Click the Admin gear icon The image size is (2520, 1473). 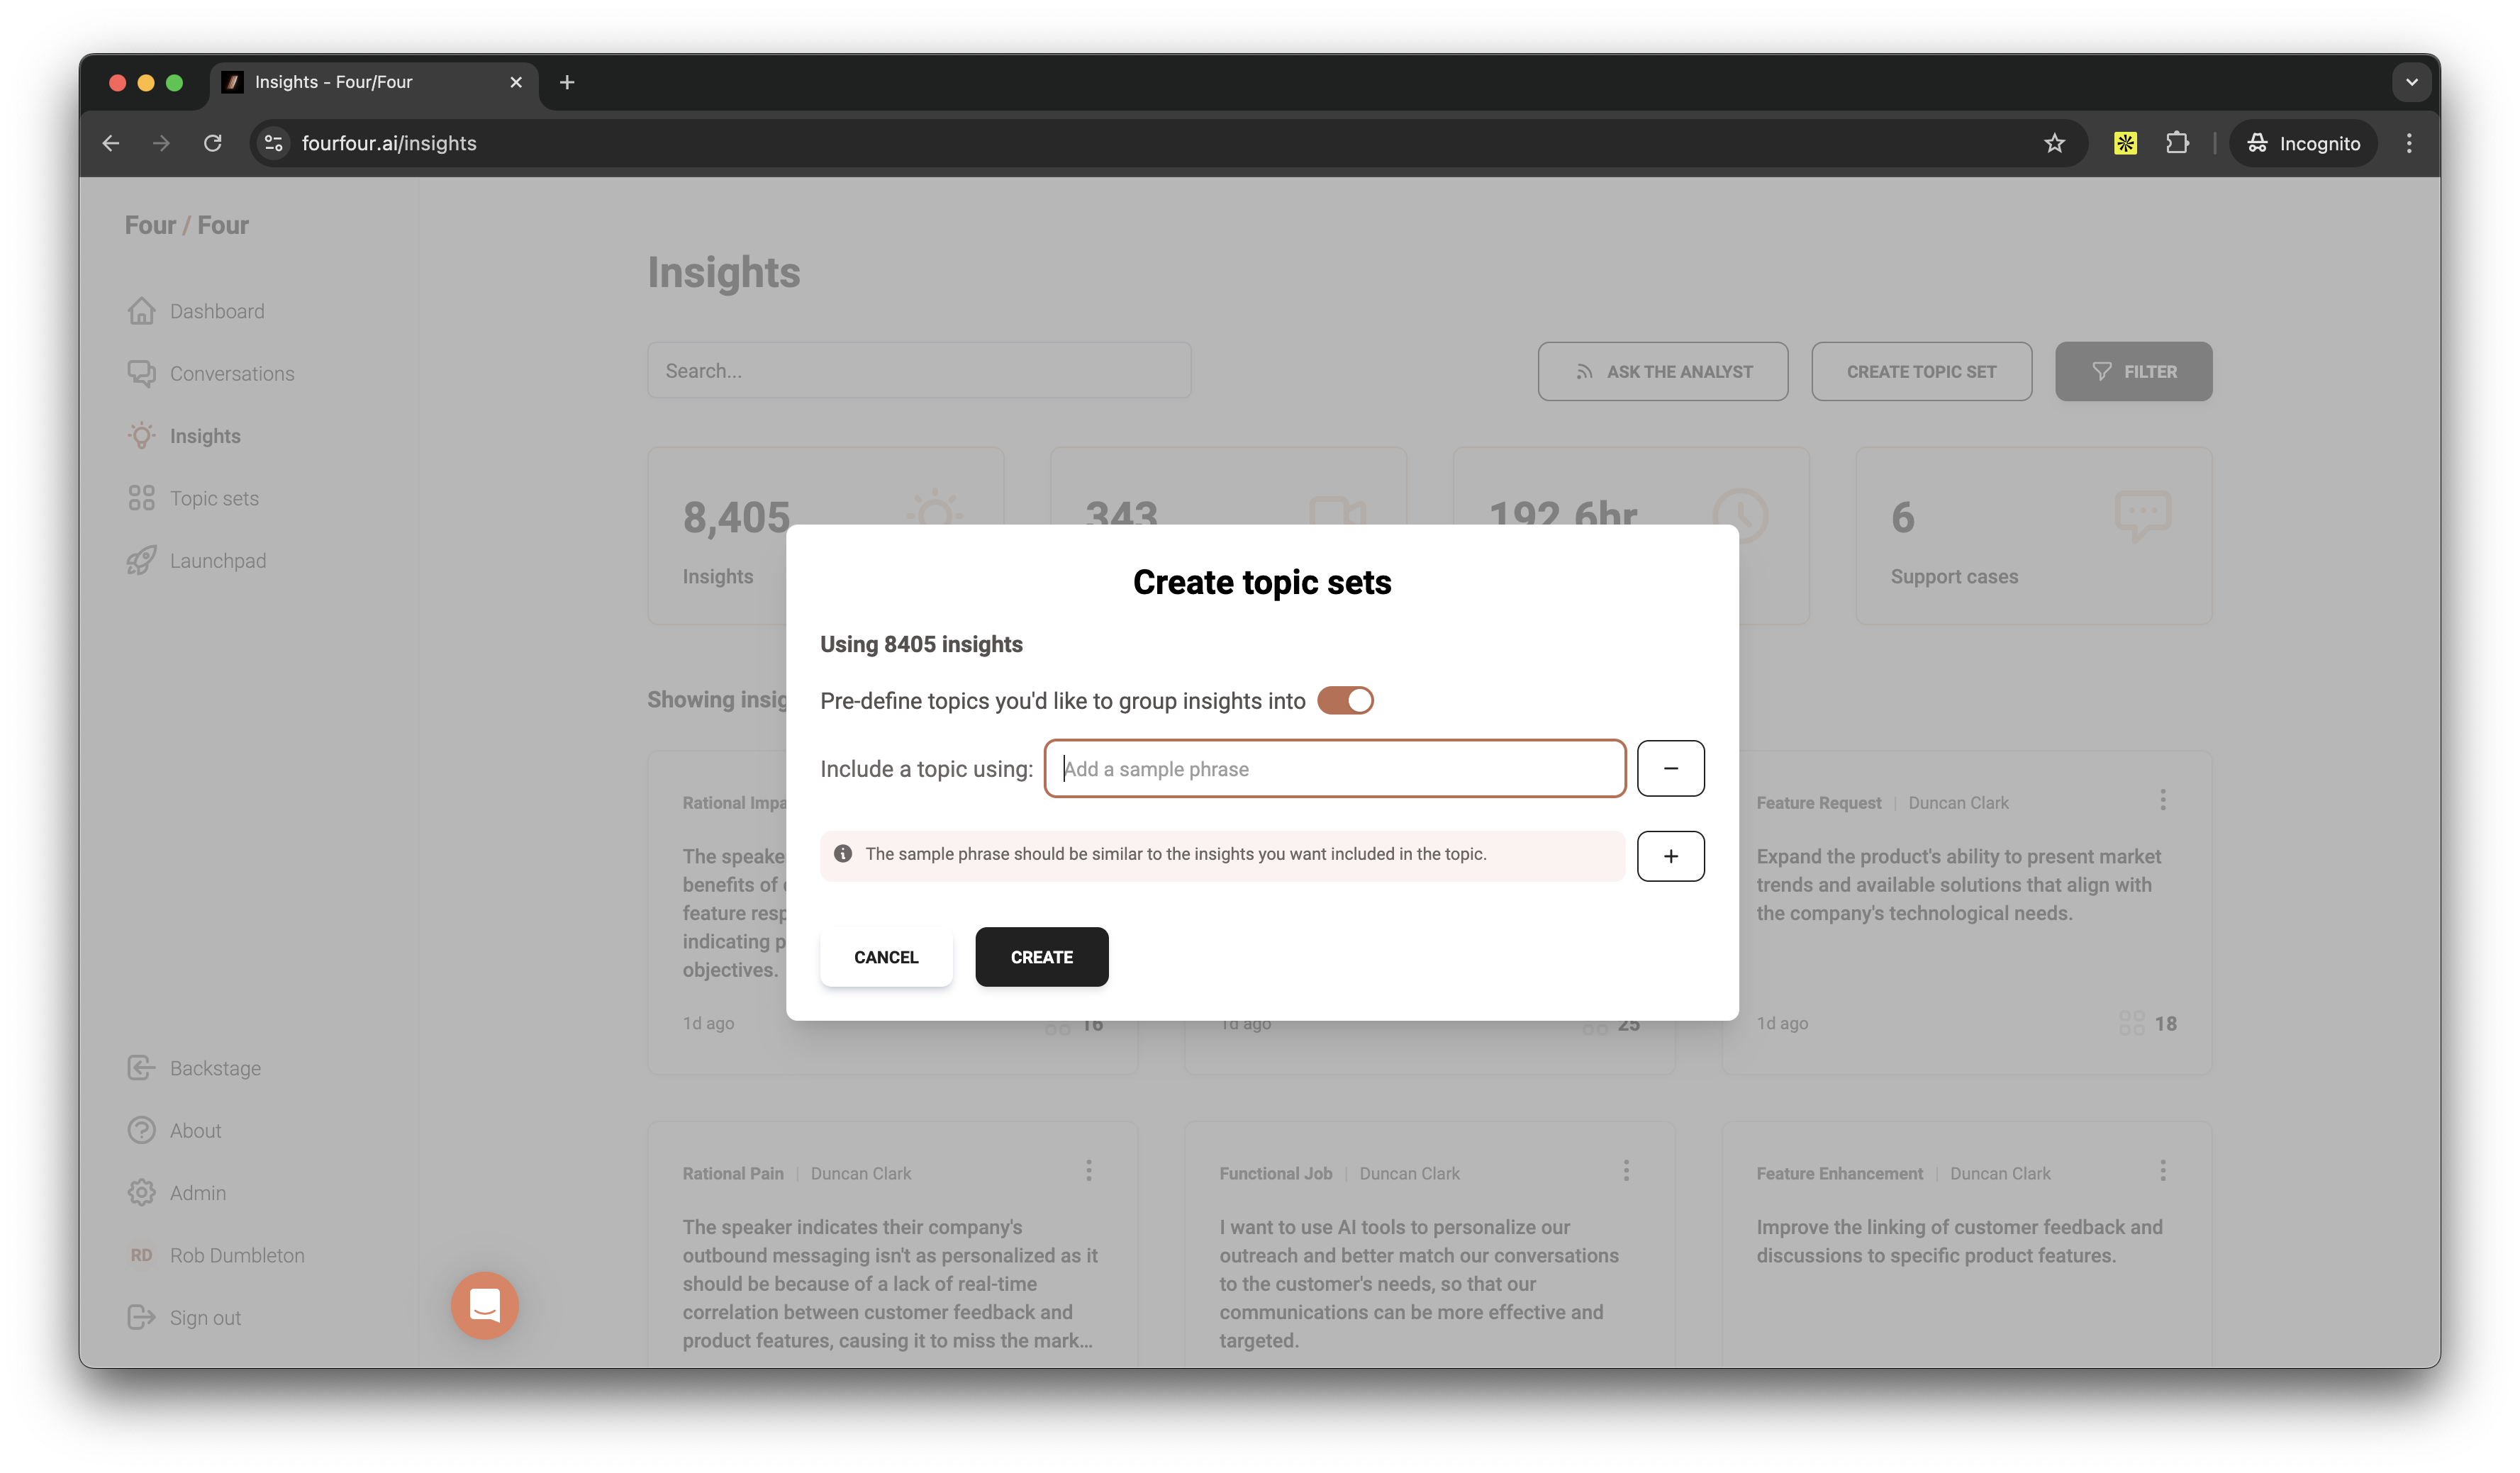pyautogui.click(x=141, y=1192)
